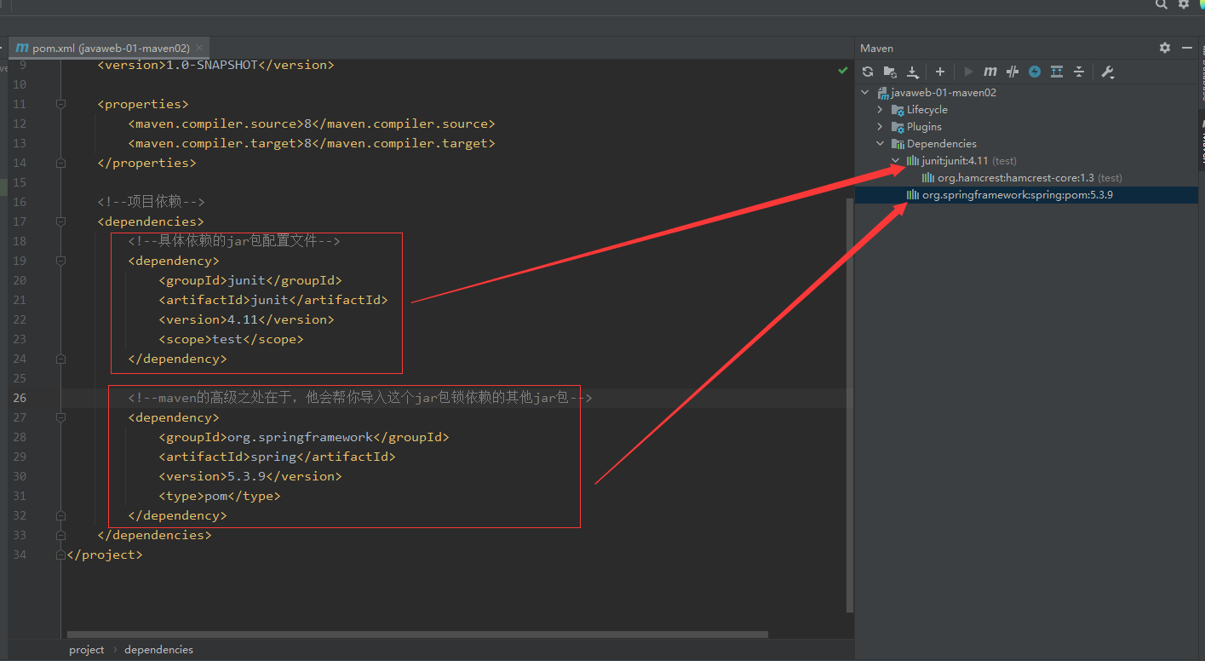Screen dimensions: 1205x661
Task: Add a Maven project with plus icon
Action: pyautogui.click(x=940, y=72)
